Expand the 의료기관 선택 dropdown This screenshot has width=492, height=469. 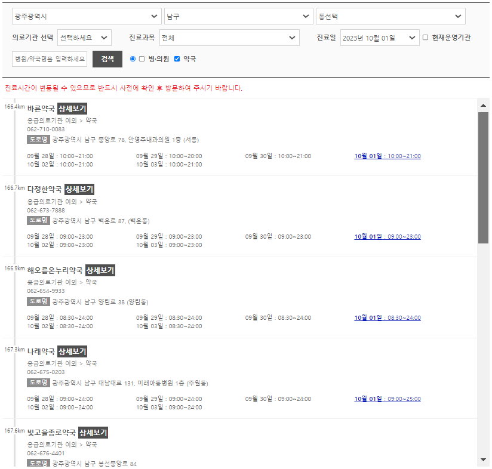pyautogui.click(x=84, y=38)
